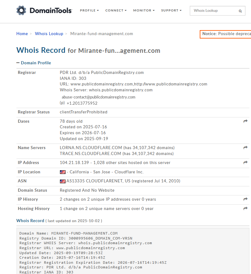251x274 pixels.
Task: Click Mirante-fund-management.com breadcrumb text
Action: (x=102, y=34)
